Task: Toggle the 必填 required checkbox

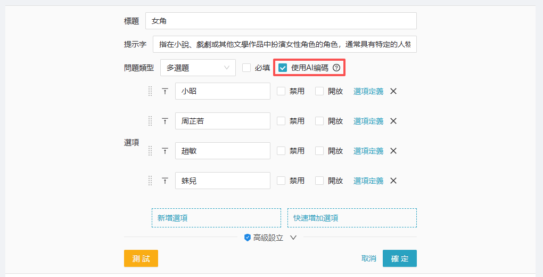Action: (x=246, y=68)
